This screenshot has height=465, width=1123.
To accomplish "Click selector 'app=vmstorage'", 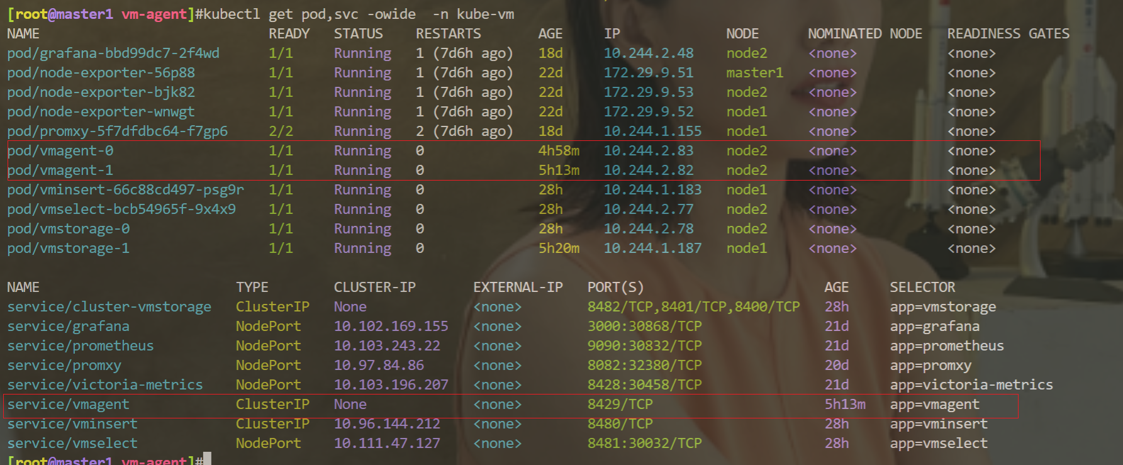I will 943,307.
